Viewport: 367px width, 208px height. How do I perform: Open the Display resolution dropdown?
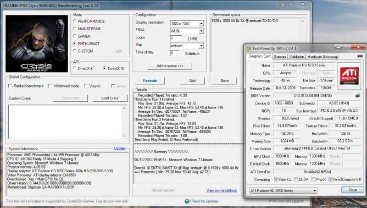pyautogui.click(x=201, y=23)
